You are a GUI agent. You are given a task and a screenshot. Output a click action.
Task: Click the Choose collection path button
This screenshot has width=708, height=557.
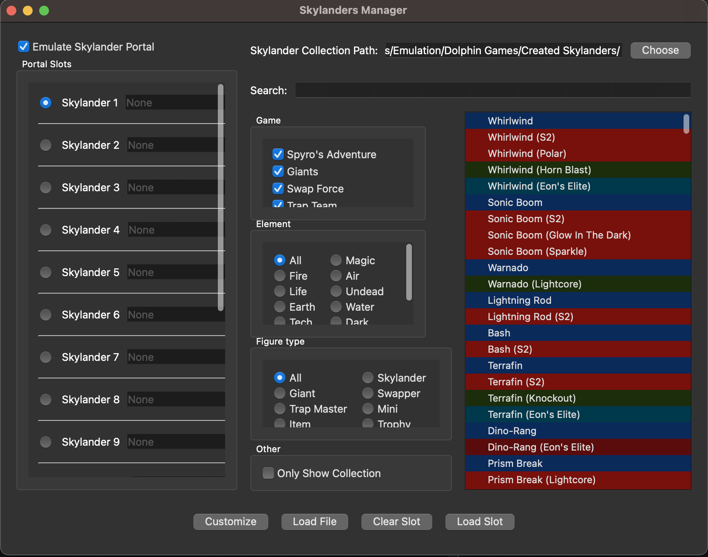(x=660, y=50)
